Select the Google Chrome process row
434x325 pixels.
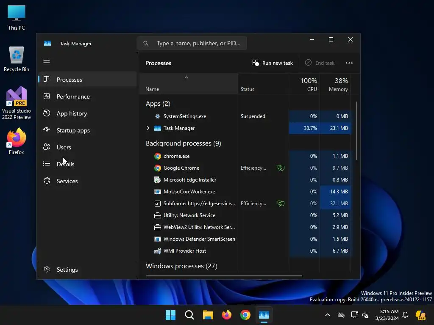pyautogui.click(x=245, y=168)
